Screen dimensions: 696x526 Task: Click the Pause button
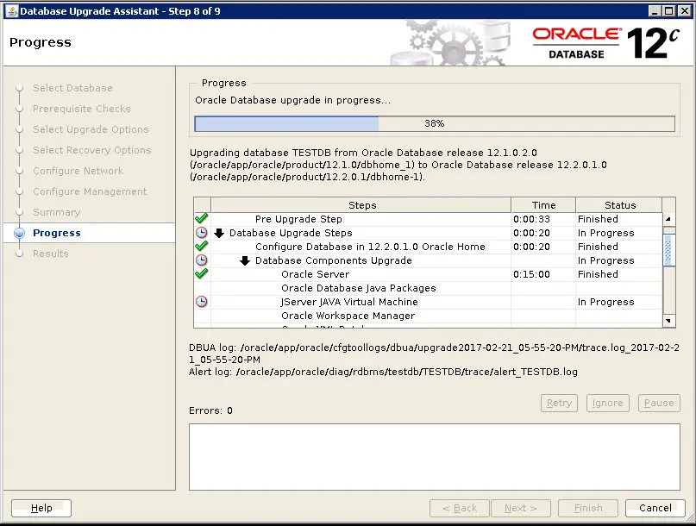coord(659,403)
